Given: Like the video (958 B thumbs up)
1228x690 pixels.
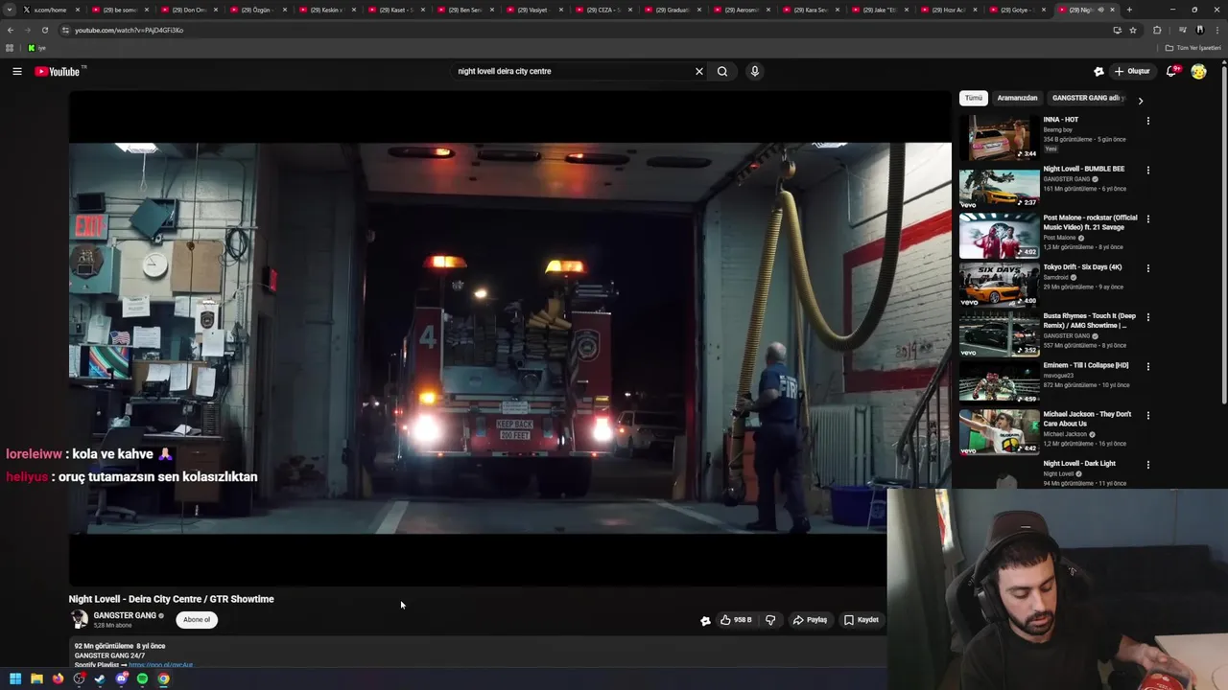Looking at the screenshot, I should [736, 620].
